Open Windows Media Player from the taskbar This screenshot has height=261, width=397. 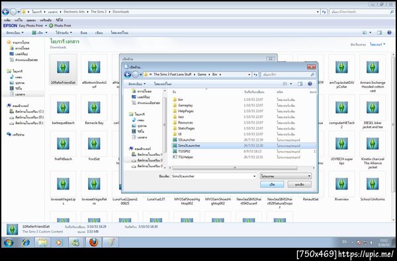[x=59, y=242]
